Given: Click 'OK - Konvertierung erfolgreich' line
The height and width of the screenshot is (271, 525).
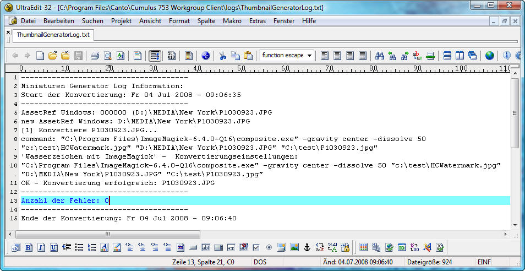Looking at the screenshot, I should pyautogui.click(x=118, y=183).
